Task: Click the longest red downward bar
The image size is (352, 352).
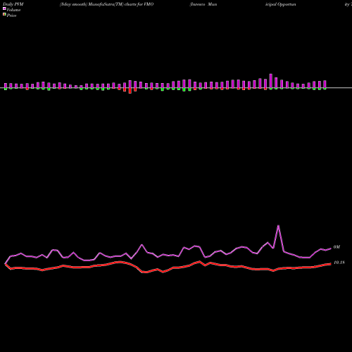Action: click(x=130, y=91)
